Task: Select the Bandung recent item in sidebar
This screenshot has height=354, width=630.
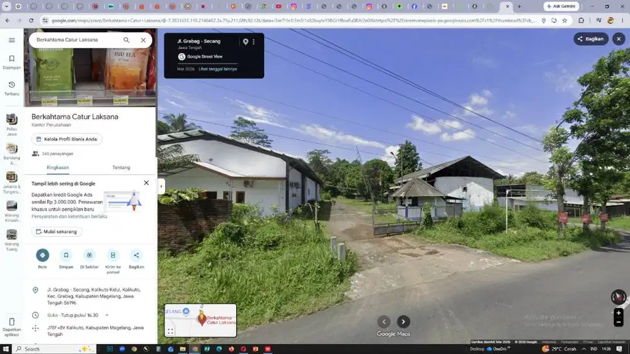Action: pos(11,154)
